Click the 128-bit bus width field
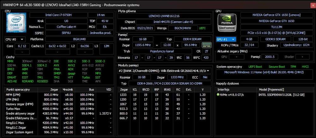316x138 pixels. [x=303, y=39]
